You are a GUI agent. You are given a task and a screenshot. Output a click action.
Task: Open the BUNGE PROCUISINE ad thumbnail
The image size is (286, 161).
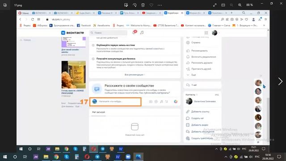point(73,75)
